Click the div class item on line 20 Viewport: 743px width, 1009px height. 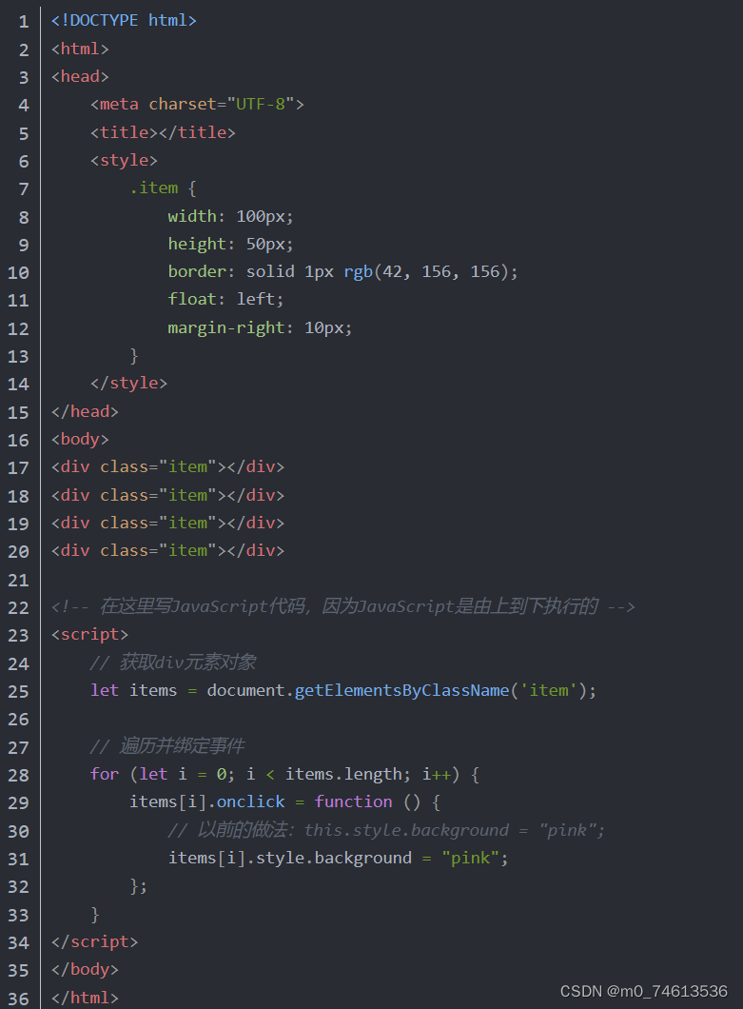167,550
